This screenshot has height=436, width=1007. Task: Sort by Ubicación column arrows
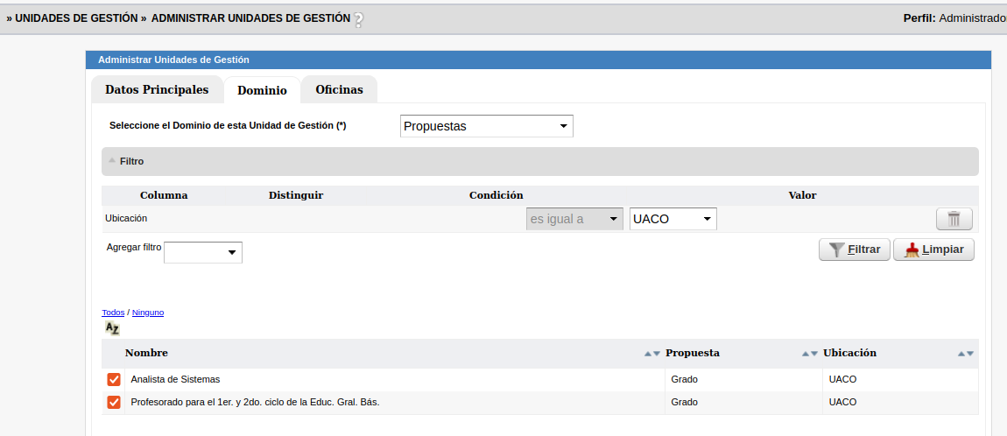pos(965,354)
